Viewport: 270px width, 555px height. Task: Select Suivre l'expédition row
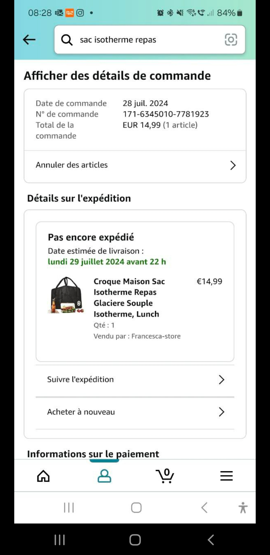80,379
